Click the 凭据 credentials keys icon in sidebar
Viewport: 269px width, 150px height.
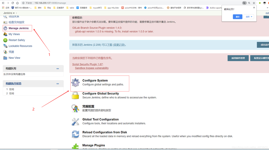5,52
